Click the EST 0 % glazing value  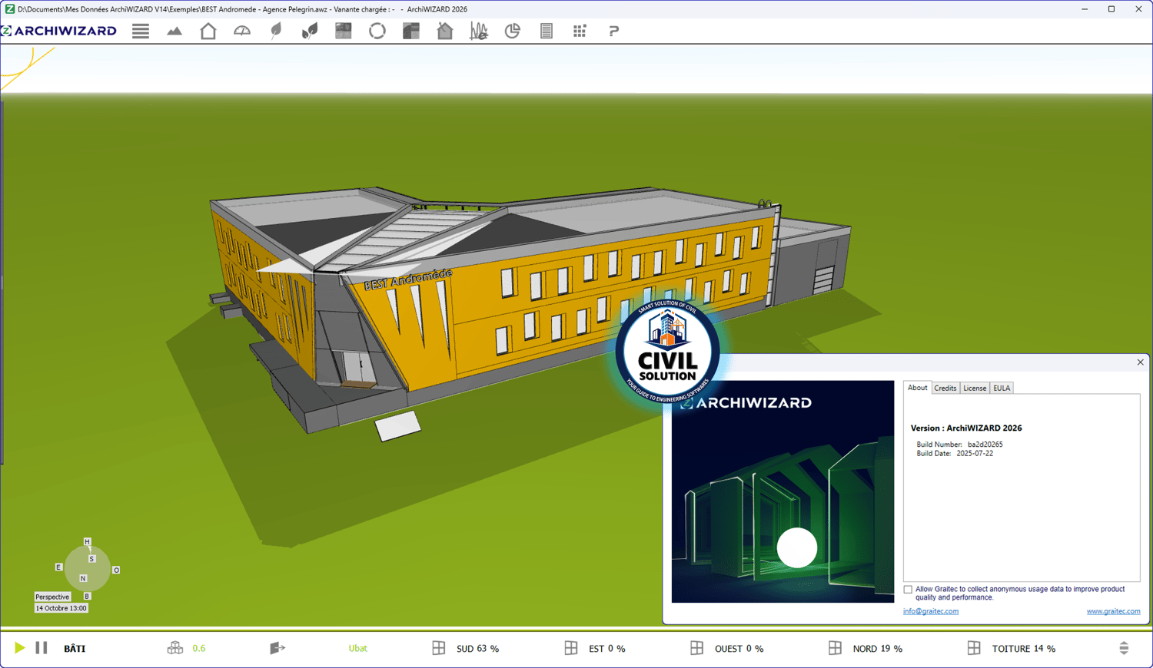tap(607, 649)
